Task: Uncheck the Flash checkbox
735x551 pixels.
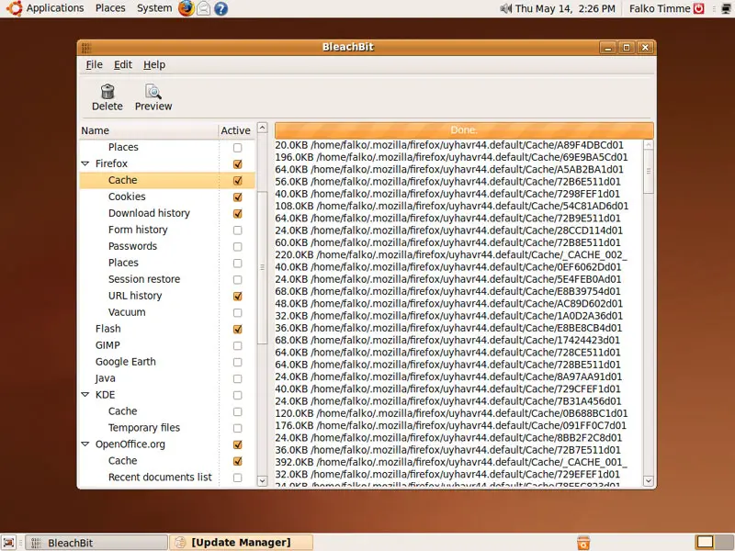Action: [x=238, y=329]
